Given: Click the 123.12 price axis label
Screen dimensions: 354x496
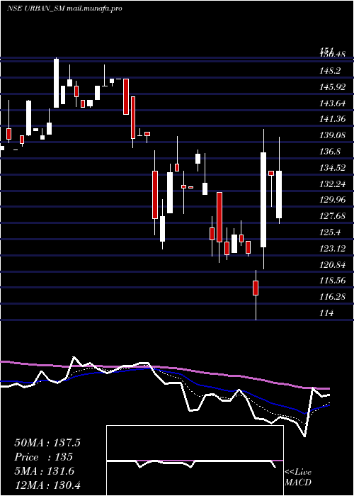Looking at the screenshot, I should tap(333, 249).
